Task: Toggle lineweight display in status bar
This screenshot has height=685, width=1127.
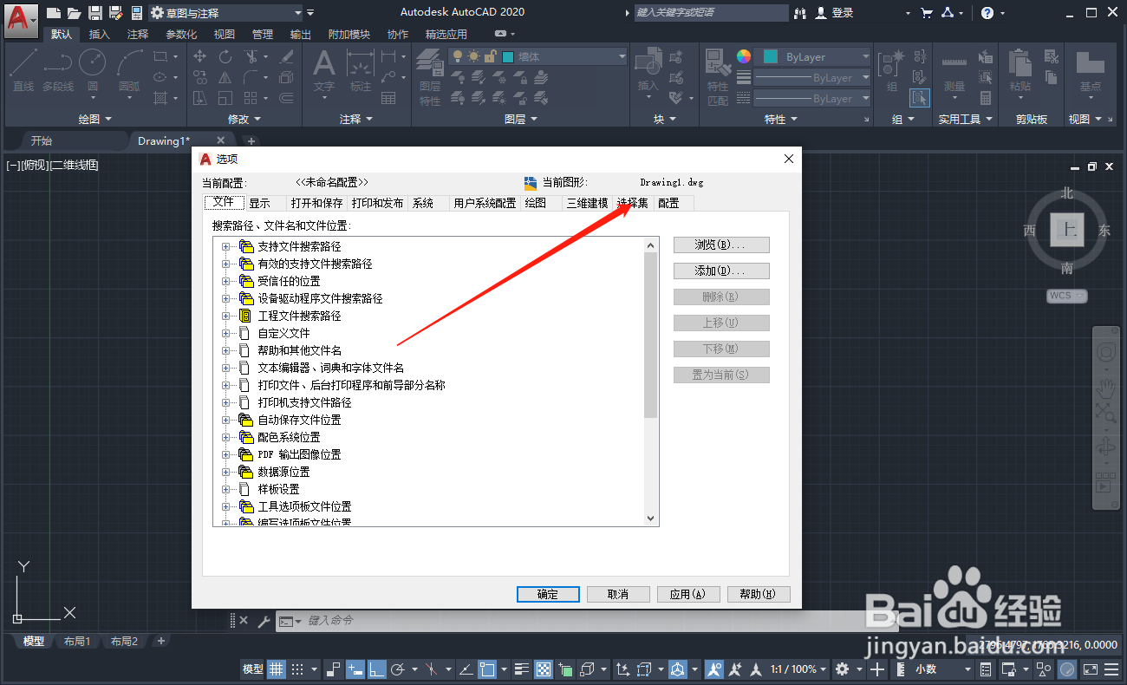Action: (522, 669)
